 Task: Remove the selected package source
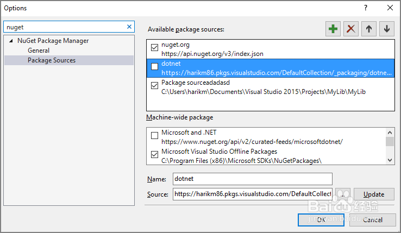(351, 29)
